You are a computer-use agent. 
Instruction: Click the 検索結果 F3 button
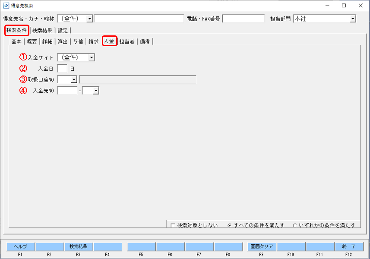78,246
